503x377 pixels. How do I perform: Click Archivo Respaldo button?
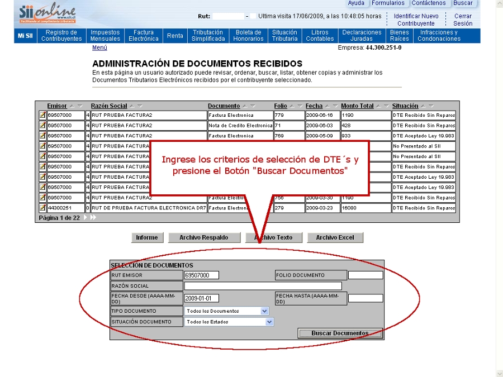click(204, 237)
